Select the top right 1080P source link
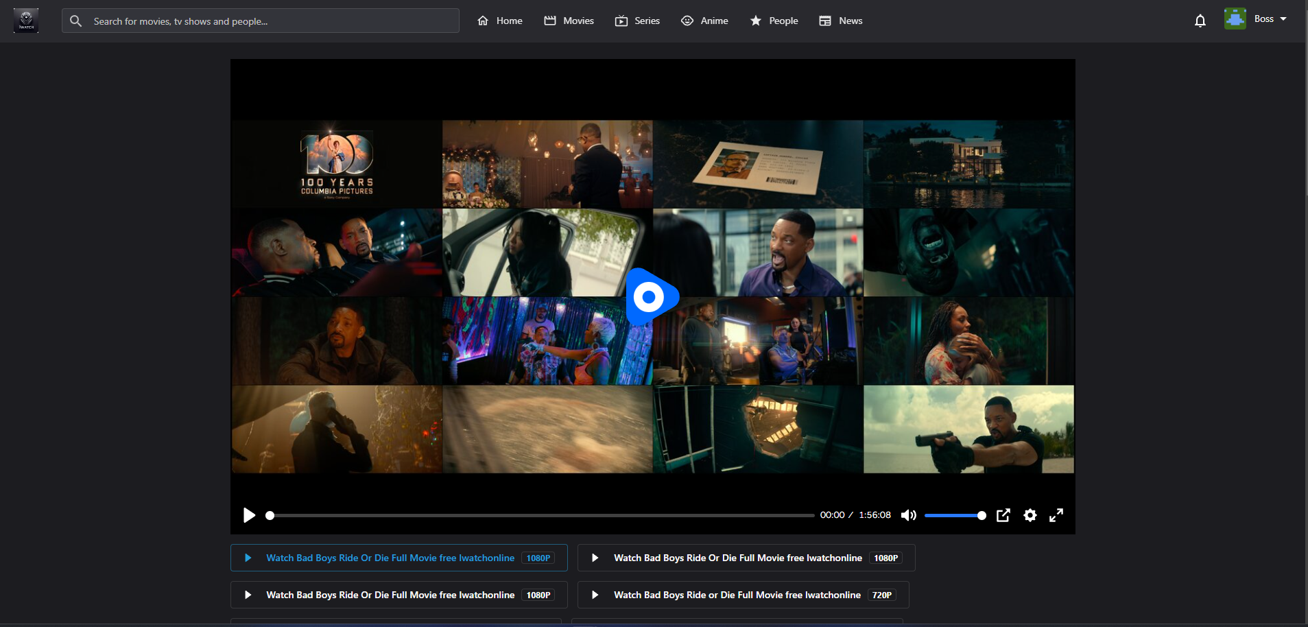This screenshot has width=1308, height=627. 746,558
